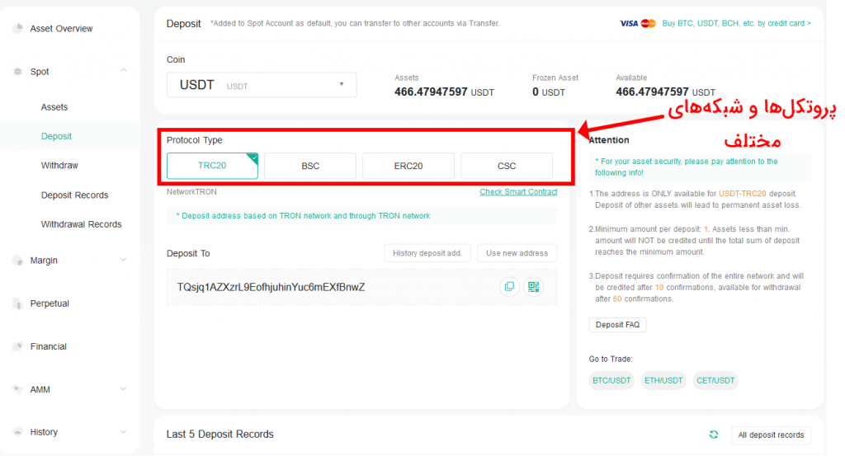Refresh the last 5 deposit records
This screenshot has height=456, width=845.
714,435
